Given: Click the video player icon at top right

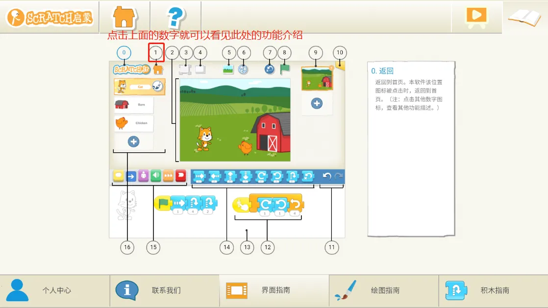Looking at the screenshot, I should point(476,15).
